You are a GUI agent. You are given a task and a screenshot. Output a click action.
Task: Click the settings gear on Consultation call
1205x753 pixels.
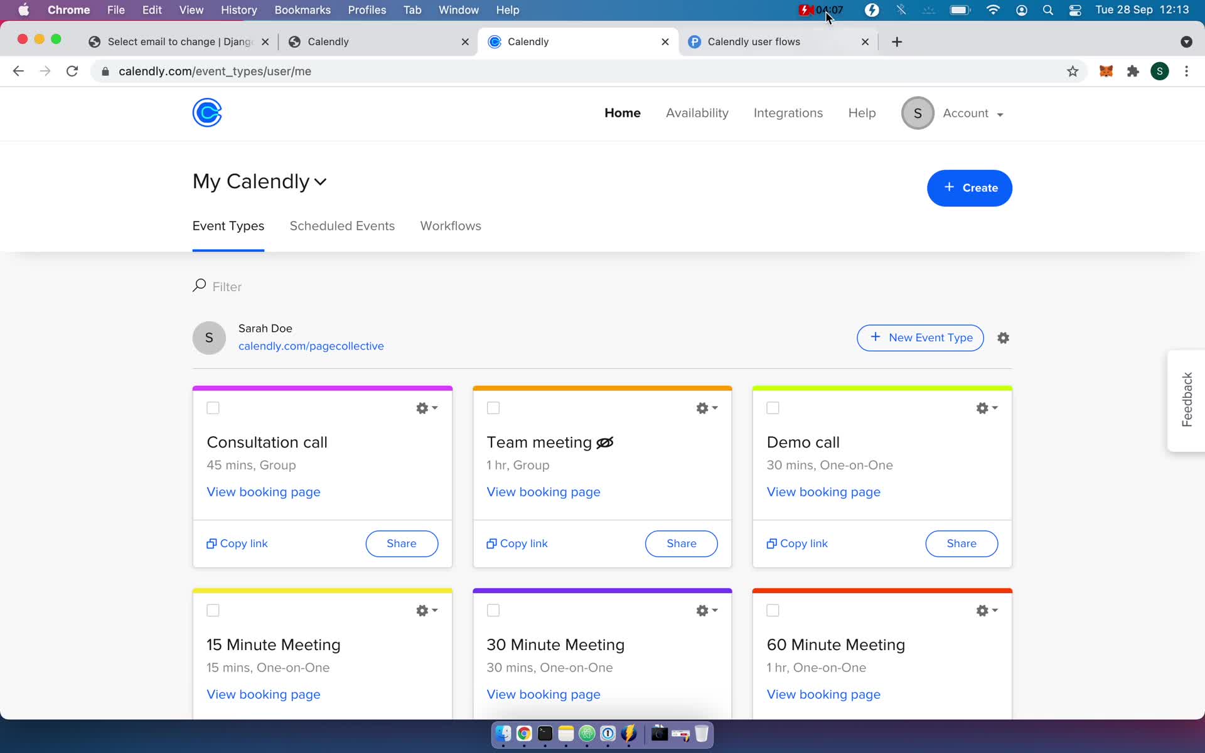point(422,408)
